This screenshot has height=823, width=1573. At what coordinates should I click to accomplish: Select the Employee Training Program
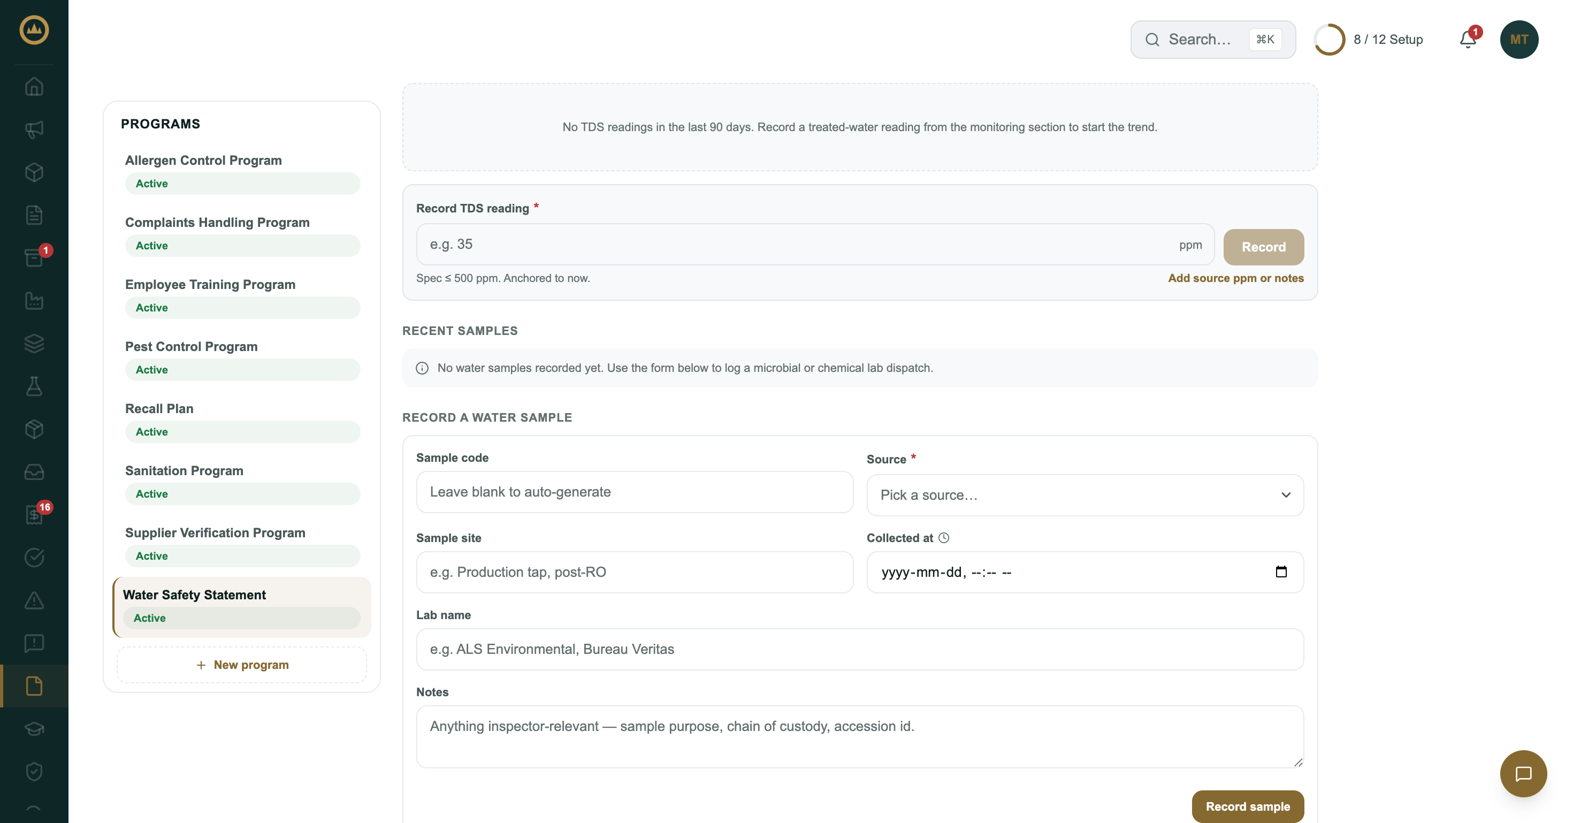click(x=242, y=297)
